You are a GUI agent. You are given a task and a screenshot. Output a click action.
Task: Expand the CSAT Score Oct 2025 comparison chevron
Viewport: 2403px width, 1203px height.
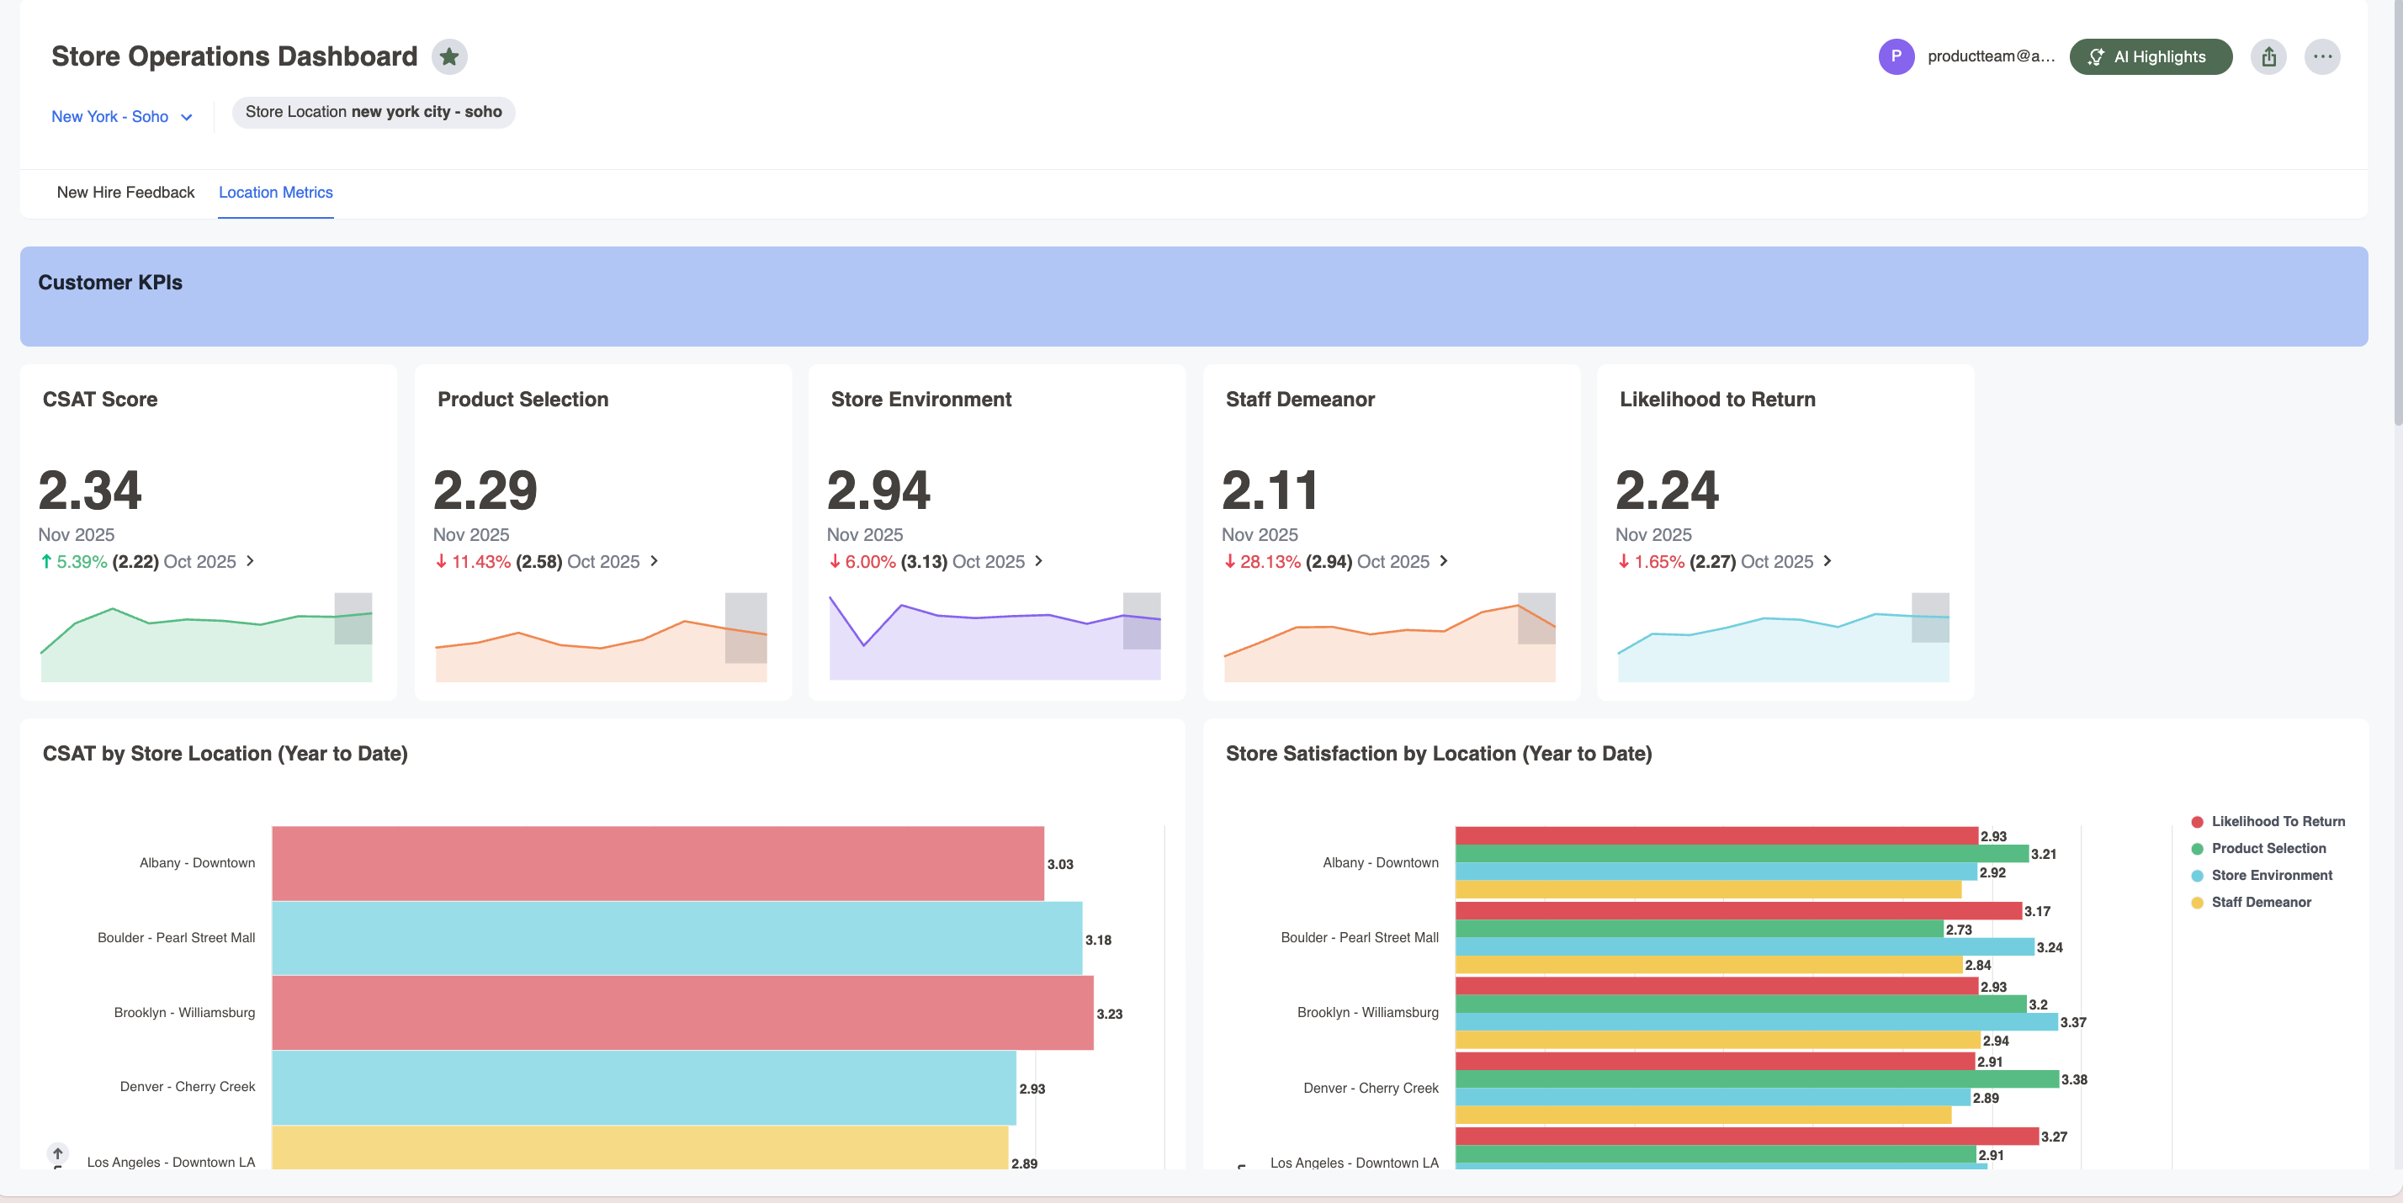coord(250,560)
